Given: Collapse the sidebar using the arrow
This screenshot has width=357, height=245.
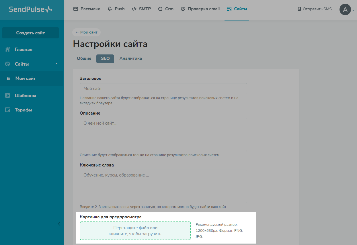Looking at the screenshot, I should coord(59,224).
